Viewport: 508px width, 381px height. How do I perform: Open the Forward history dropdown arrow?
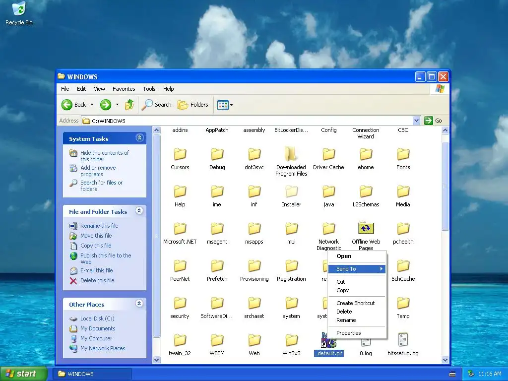pyautogui.click(x=117, y=105)
